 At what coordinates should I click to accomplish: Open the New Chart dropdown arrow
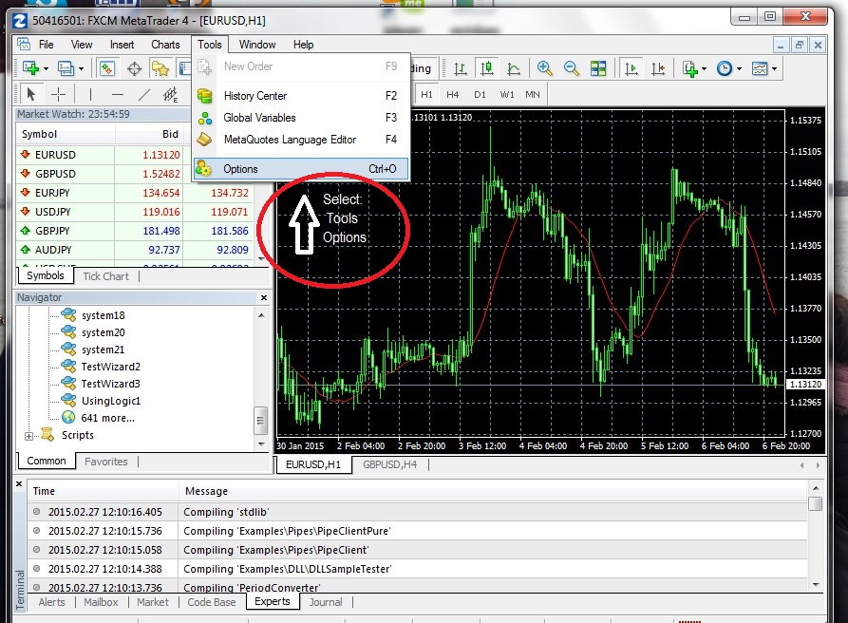point(46,68)
